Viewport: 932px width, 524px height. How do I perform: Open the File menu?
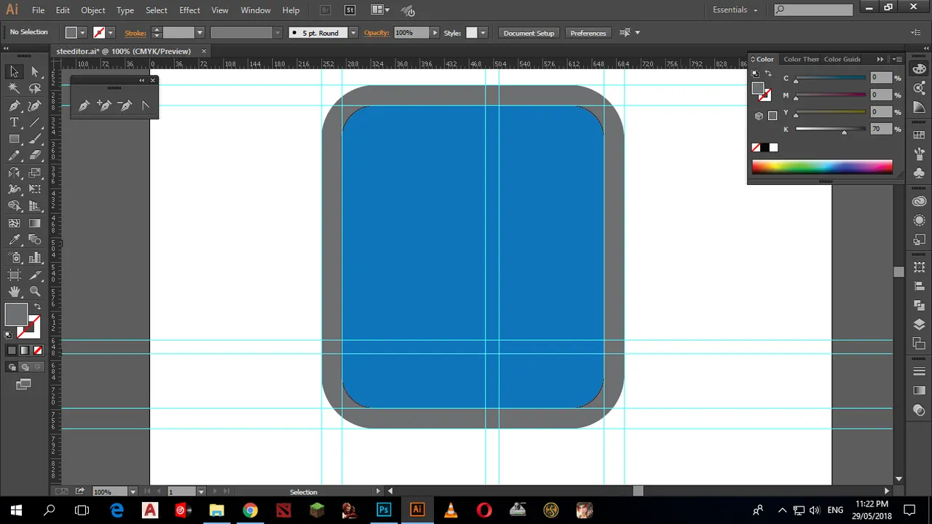38,10
